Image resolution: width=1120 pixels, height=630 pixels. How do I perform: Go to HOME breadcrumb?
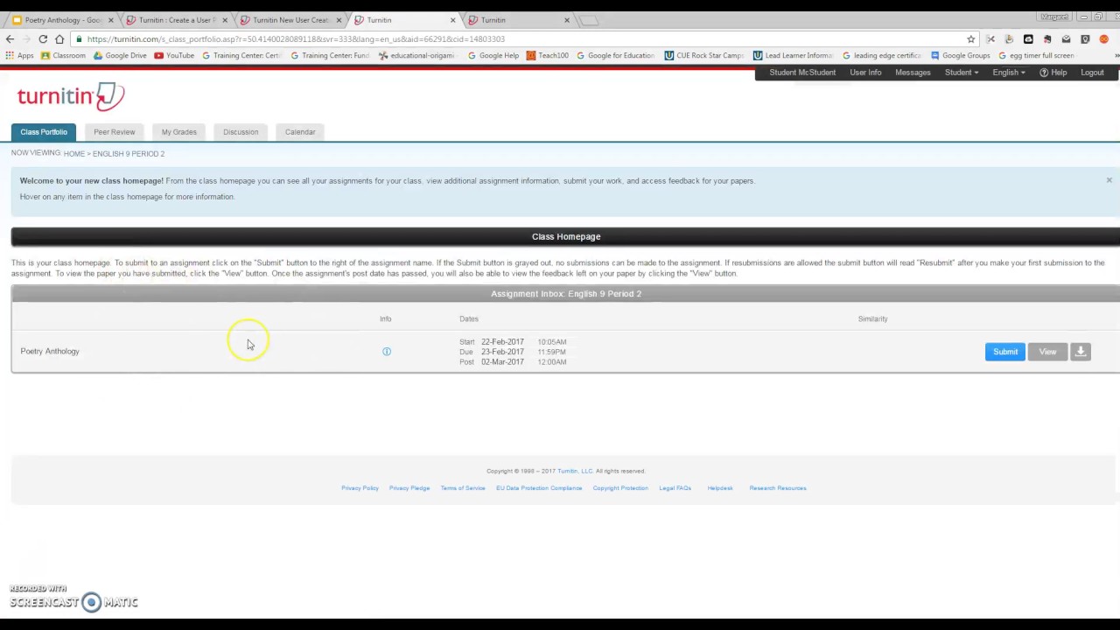tap(73, 154)
